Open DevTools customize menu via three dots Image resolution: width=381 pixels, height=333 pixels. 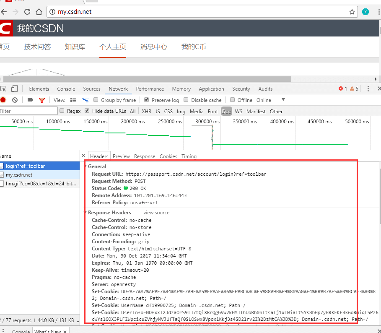point(368,88)
